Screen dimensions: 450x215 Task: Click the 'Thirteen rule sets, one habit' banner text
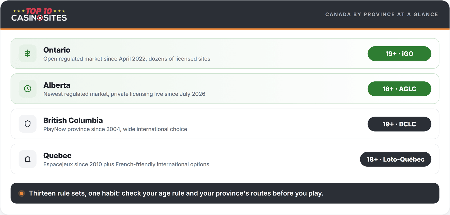point(176,193)
